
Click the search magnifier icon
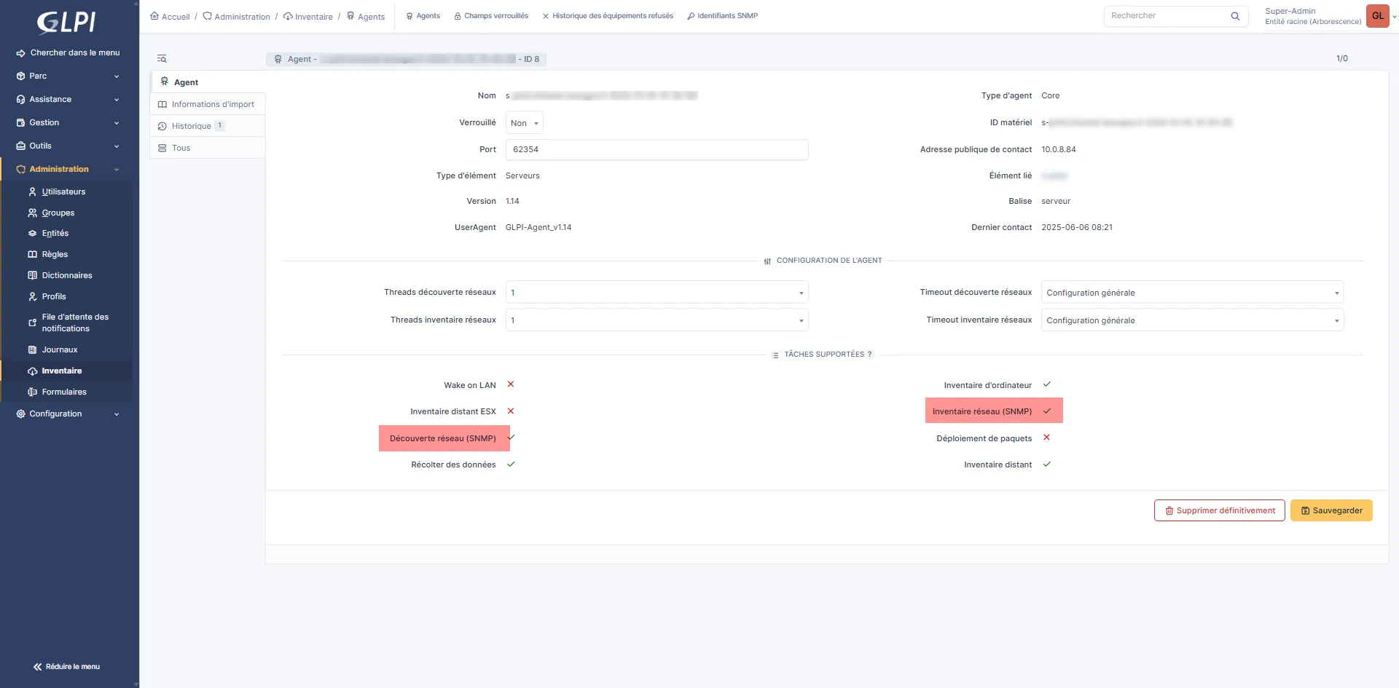(1235, 16)
